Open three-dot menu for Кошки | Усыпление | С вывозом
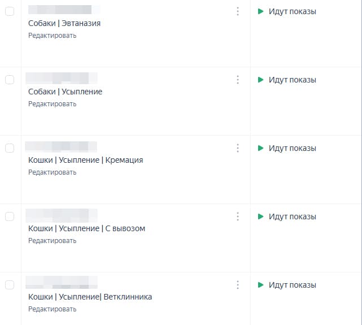This screenshot has width=362, height=325. pos(238,216)
